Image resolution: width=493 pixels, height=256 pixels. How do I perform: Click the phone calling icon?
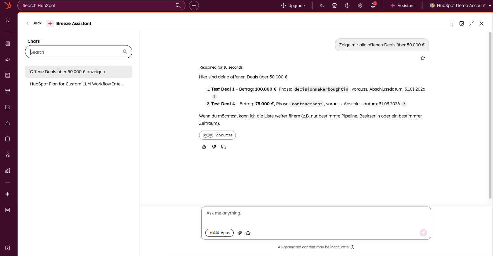coord(322,5)
